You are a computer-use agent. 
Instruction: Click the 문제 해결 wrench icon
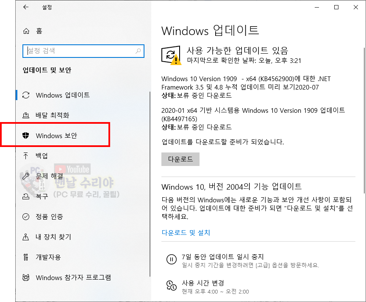coord(26,176)
